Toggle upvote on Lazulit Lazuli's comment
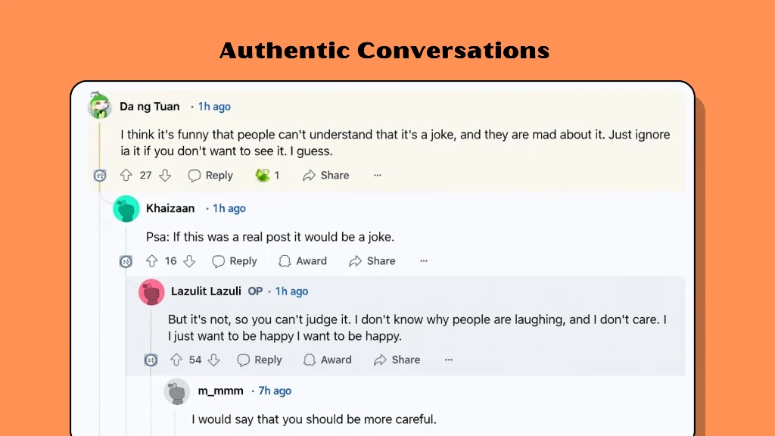The image size is (775, 436). pyautogui.click(x=176, y=360)
